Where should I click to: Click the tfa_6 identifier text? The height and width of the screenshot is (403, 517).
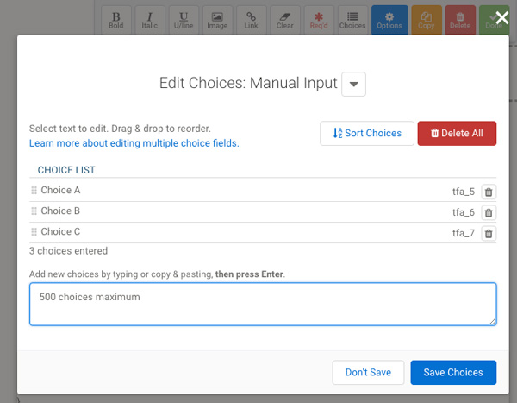pos(464,212)
